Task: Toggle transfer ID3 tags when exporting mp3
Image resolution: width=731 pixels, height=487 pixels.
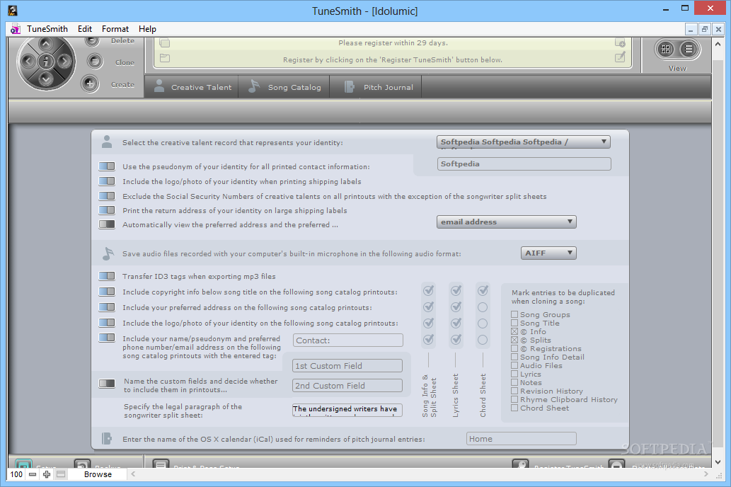Action: pos(107,275)
